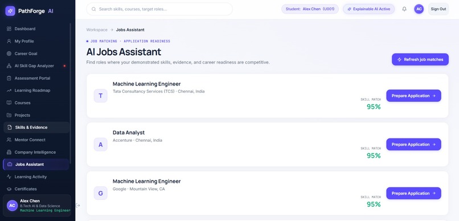Click the My Profile person icon
The image size is (459, 221).
click(9, 41)
